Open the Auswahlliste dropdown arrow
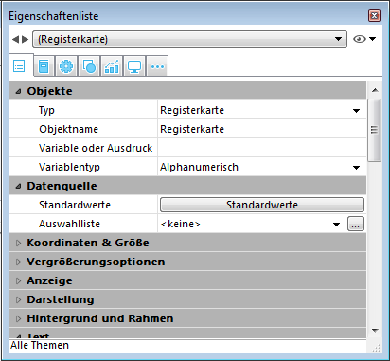 tap(336, 225)
